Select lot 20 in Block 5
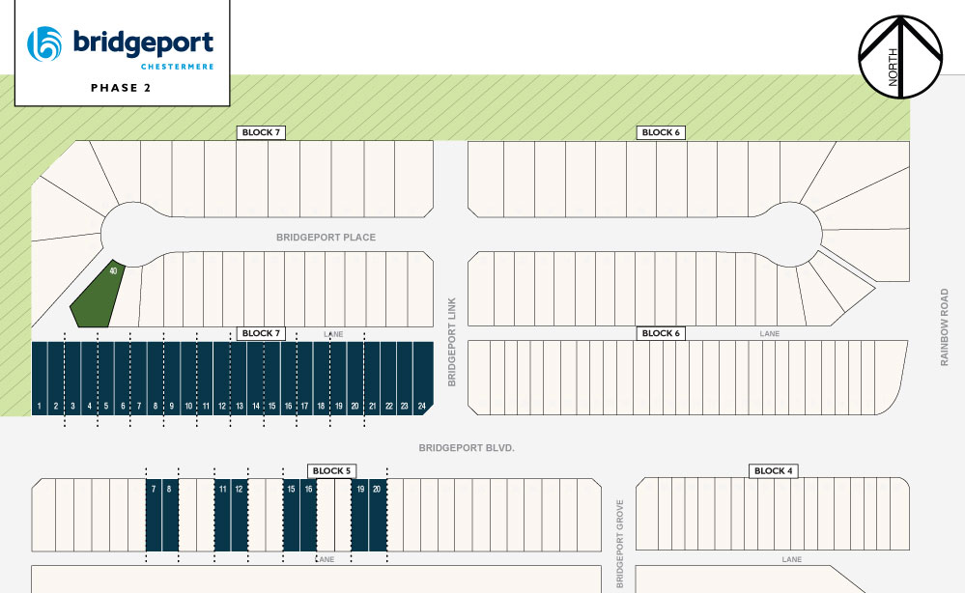Viewport: 965px width, 593px height. pyautogui.click(x=378, y=515)
